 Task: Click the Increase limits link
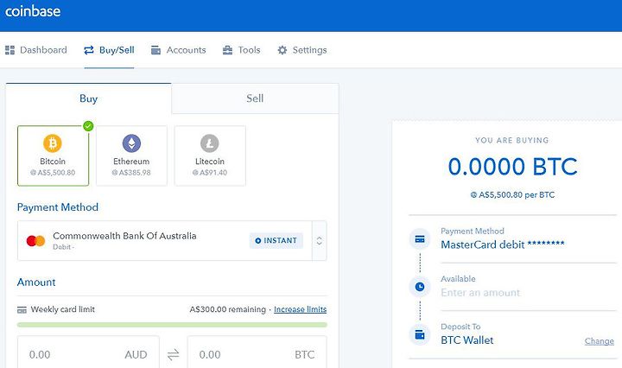coord(301,309)
